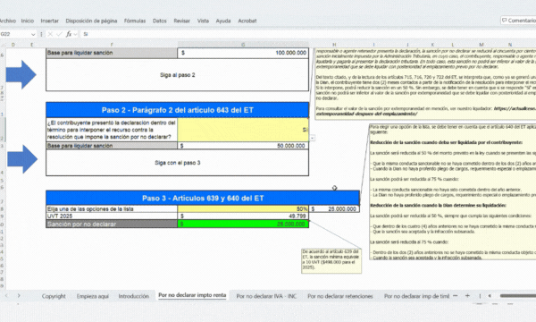Switch to the Copyright sheet tab

pos(54,296)
